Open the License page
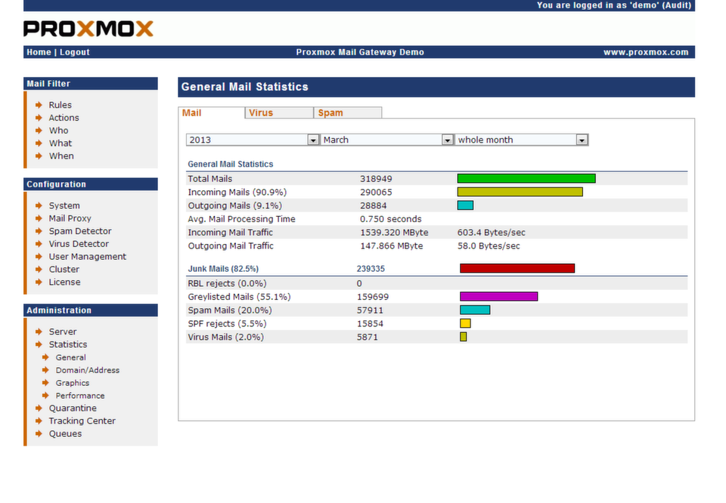 [64, 282]
